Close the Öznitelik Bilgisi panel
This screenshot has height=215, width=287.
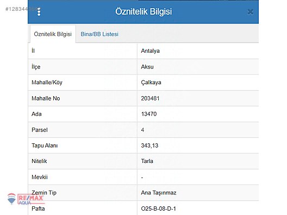[x=250, y=12]
